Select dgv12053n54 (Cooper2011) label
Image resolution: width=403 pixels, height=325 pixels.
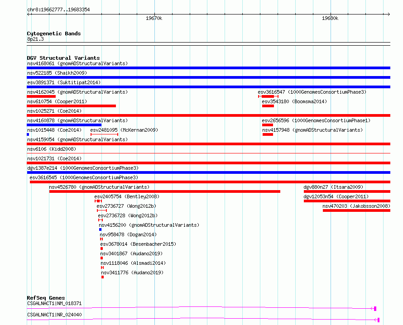pyautogui.click(x=336, y=196)
